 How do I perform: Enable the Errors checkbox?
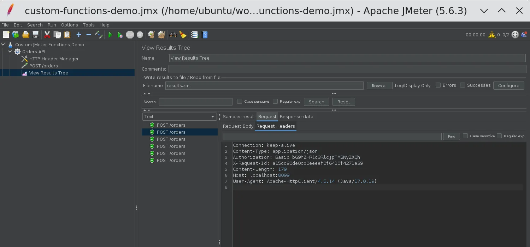point(438,85)
